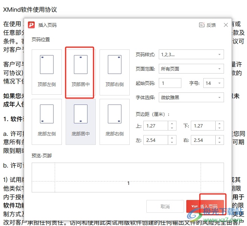Viewport: 247px width, 226px height.
Task: Pick the 底部右侧 page number position
Action: click(115, 121)
